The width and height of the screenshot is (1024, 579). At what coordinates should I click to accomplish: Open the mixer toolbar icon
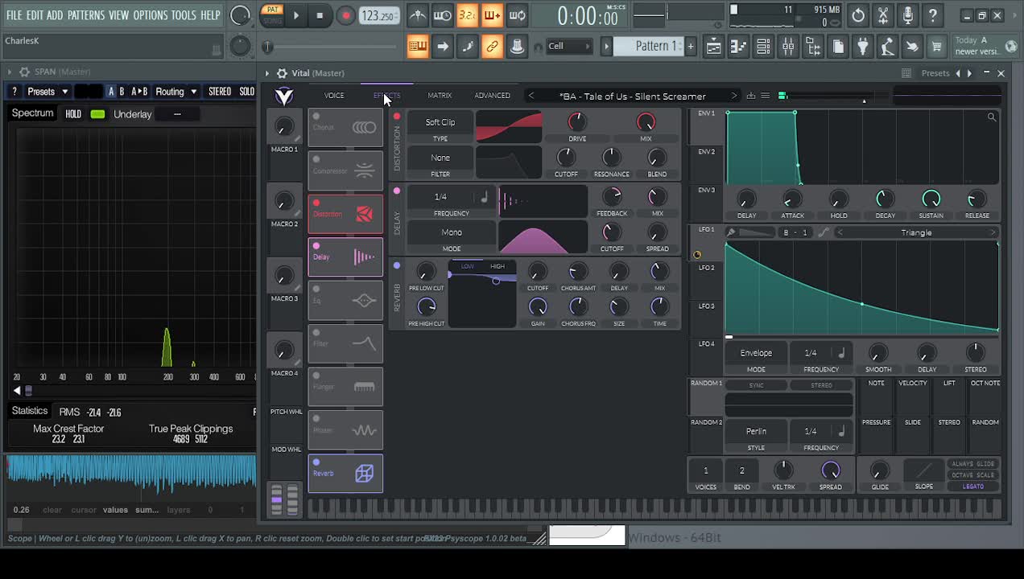(x=788, y=47)
